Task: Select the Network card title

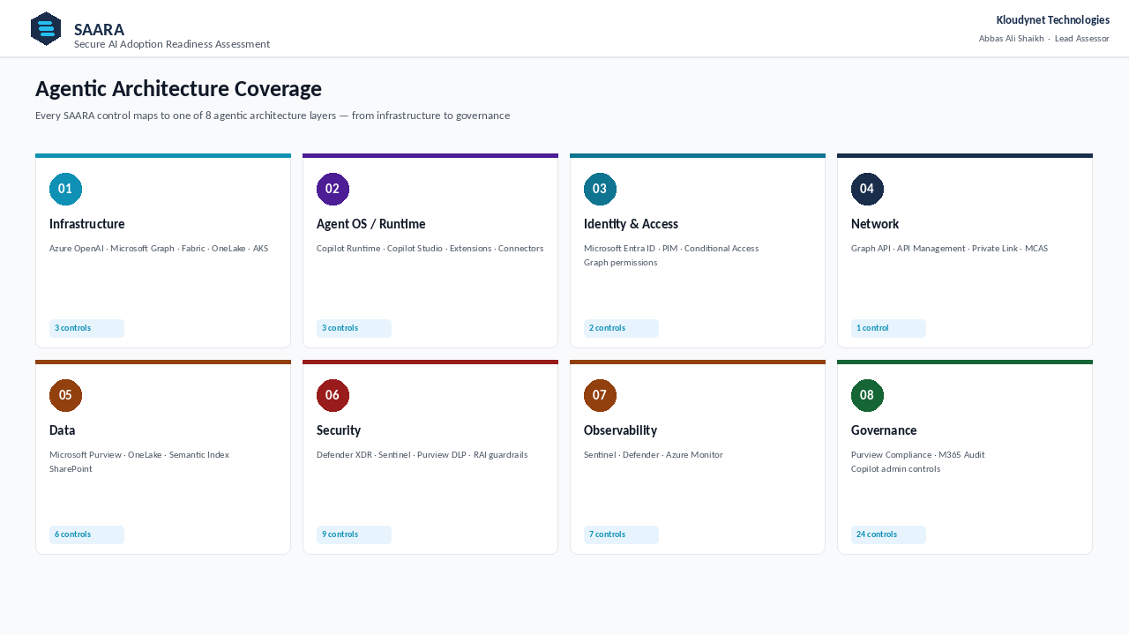Action: pos(875,224)
